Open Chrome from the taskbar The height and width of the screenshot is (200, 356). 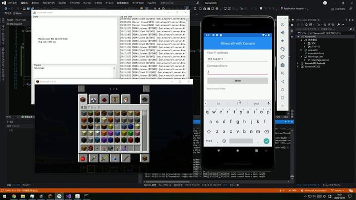click(x=13, y=196)
